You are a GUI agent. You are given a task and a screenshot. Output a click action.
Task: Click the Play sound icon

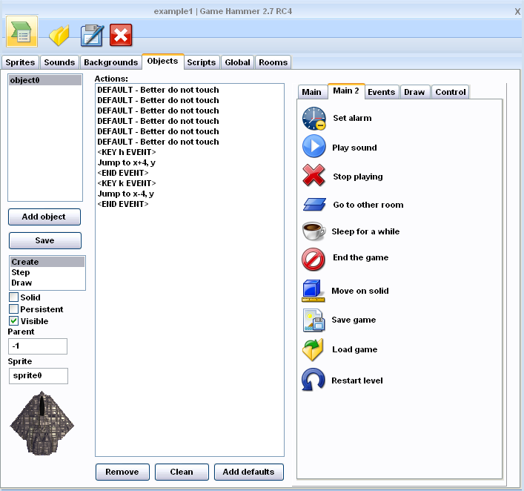tap(314, 147)
